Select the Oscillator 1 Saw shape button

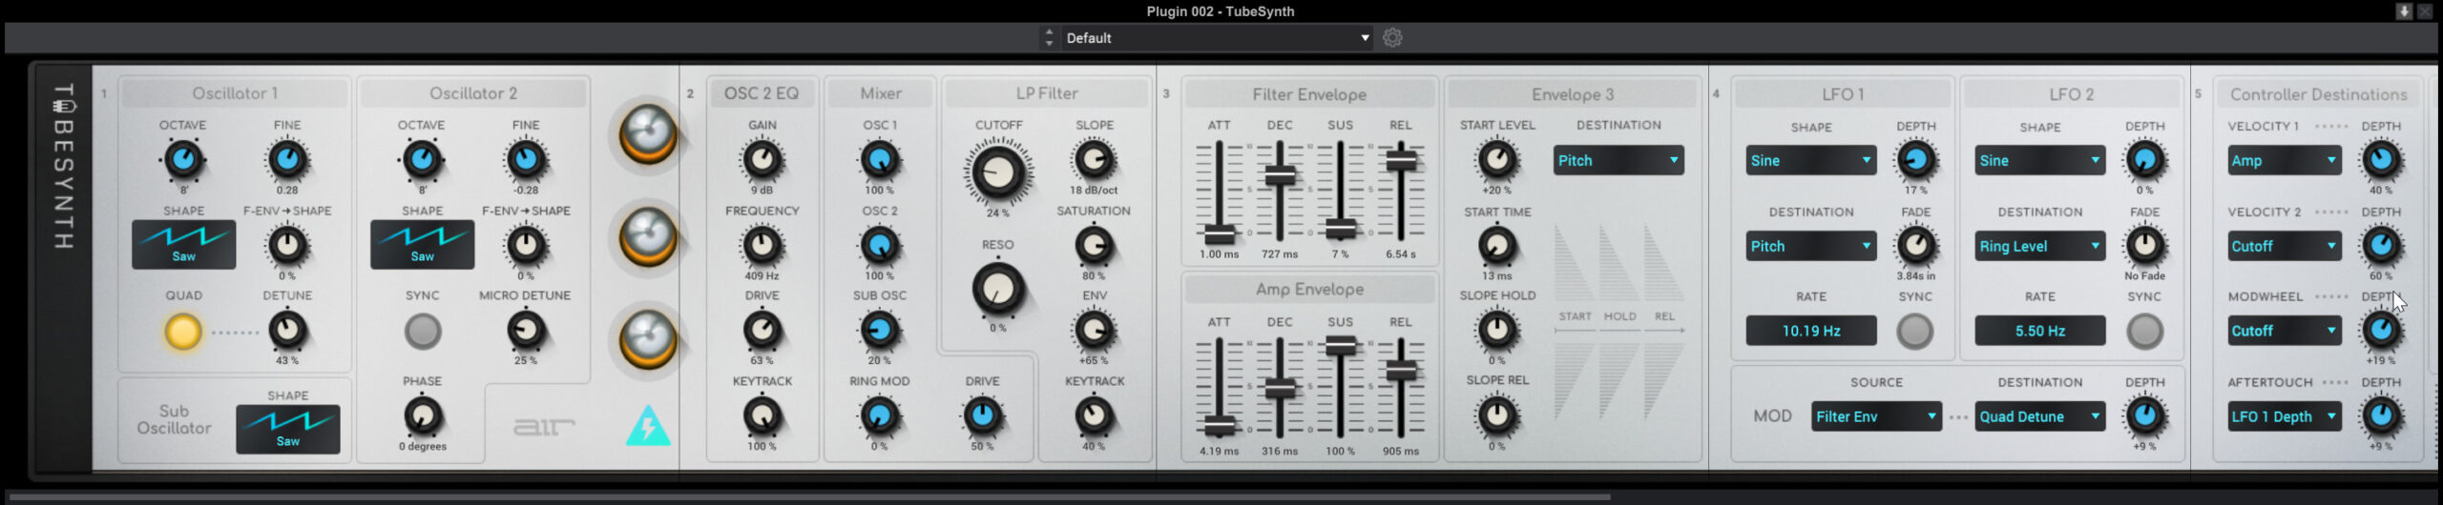pyautogui.click(x=183, y=245)
